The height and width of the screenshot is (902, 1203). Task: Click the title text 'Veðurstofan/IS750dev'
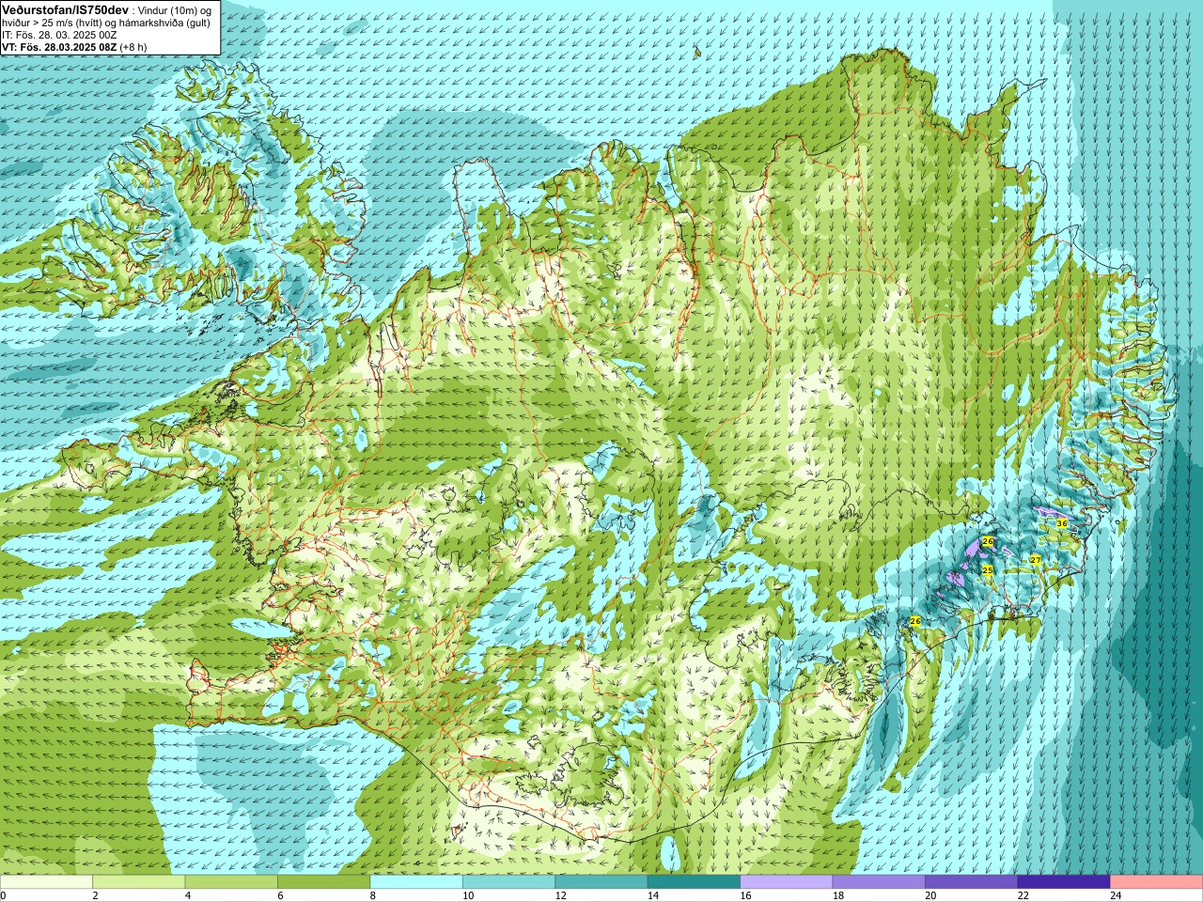[x=65, y=8]
